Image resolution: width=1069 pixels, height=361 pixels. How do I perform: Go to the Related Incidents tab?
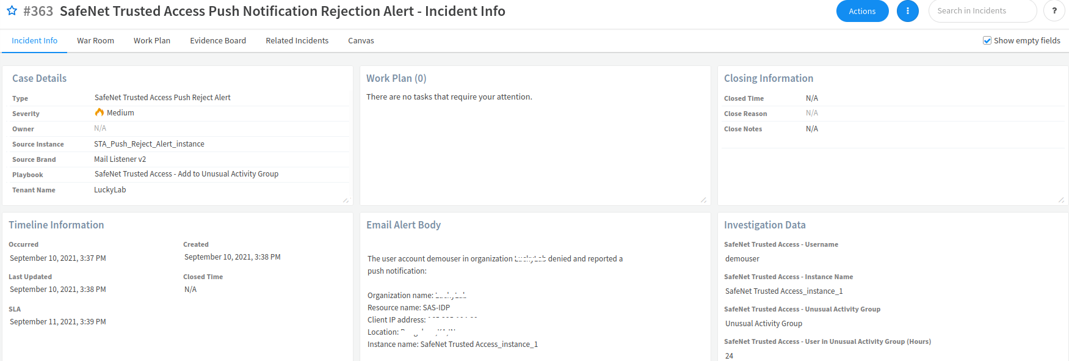[x=297, y=41]
